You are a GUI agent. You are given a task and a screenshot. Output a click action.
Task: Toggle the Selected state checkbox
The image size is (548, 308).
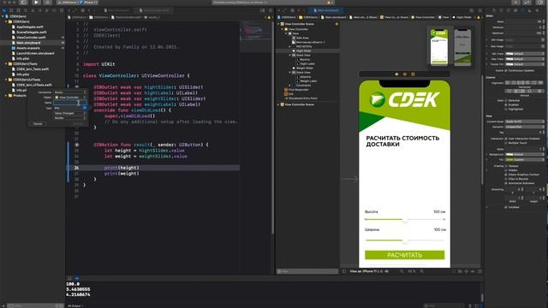pos(506,101)
